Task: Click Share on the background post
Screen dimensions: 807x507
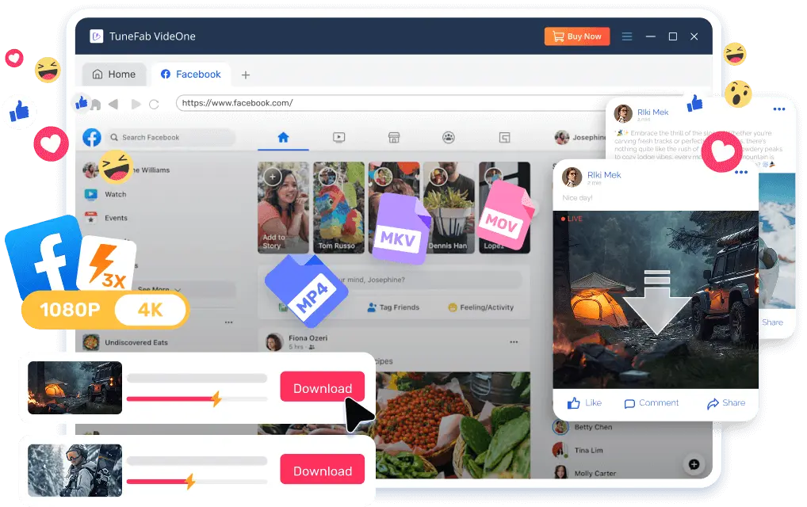Action: coord(772,322)
